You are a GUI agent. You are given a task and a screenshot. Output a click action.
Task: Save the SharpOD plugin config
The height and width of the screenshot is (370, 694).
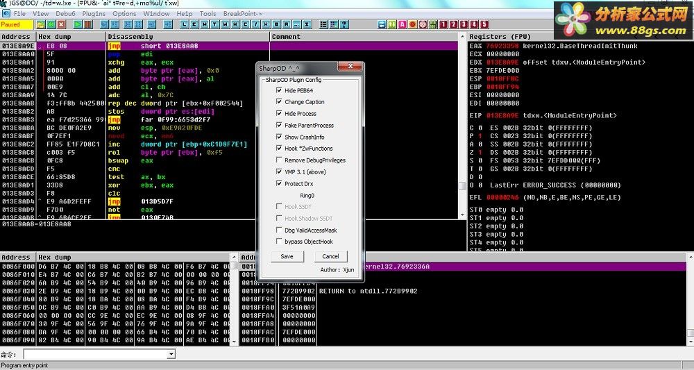coord(287,256)
